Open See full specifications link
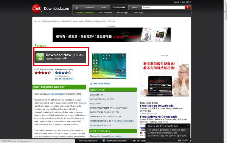 (101, 125)
